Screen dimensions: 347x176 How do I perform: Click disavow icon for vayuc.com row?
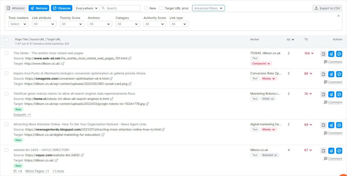[339, 151]
